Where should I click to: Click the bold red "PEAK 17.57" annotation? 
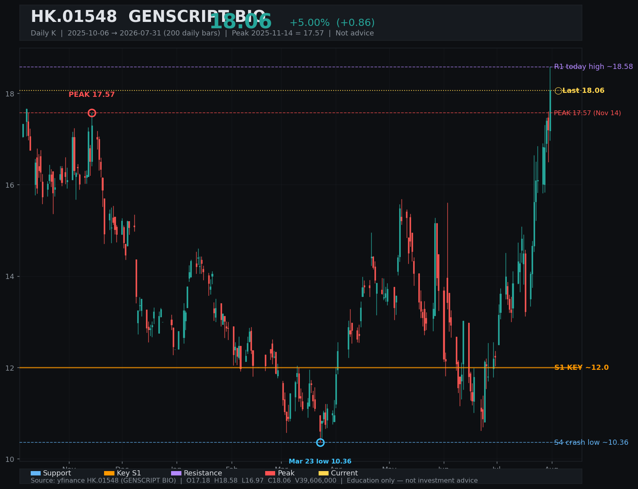point(92,94)
